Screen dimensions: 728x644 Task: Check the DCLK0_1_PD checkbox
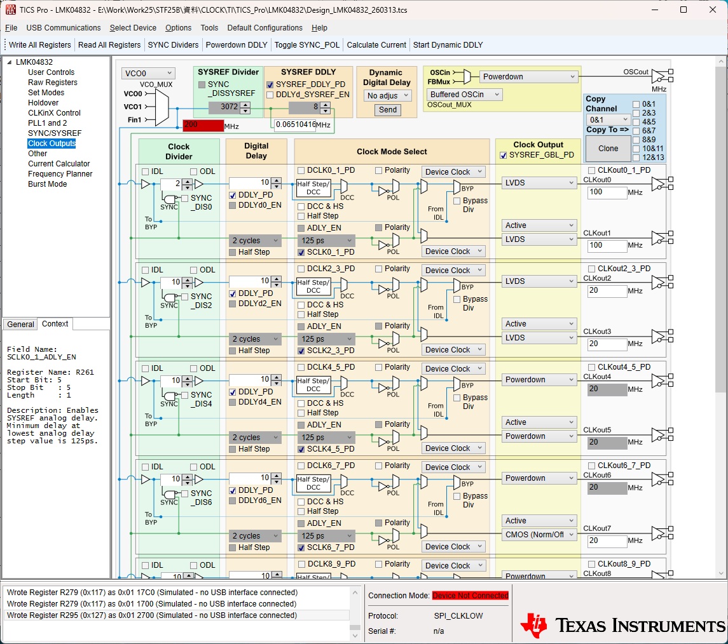(x=301, y=171)
